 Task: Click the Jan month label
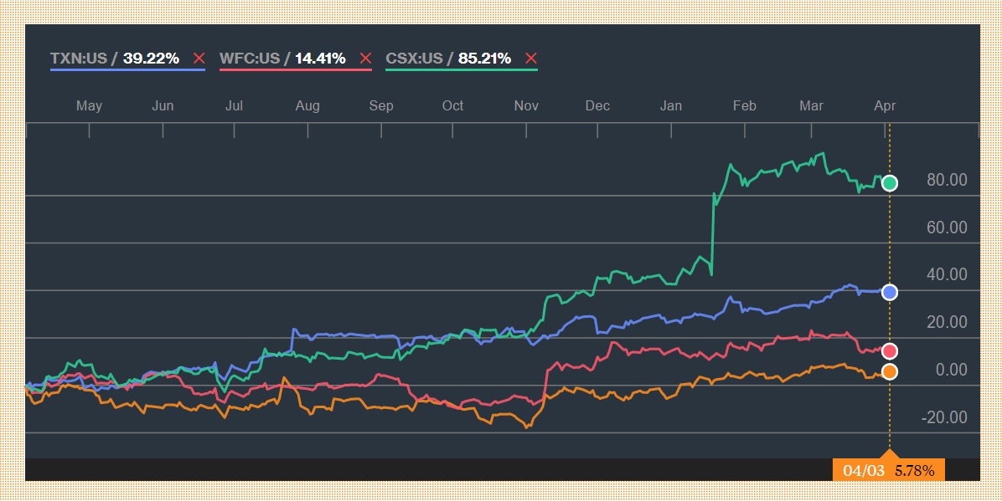671,105
